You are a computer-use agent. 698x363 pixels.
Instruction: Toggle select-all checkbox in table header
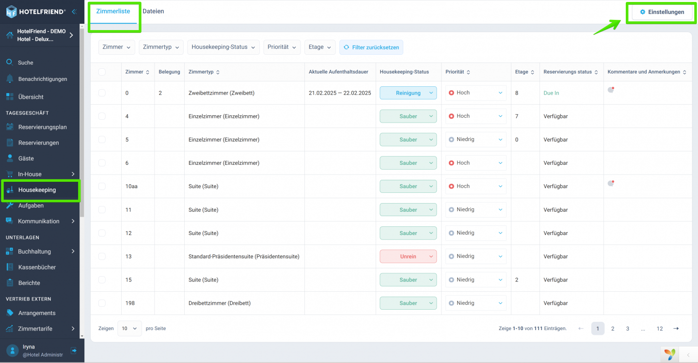pyautogui.click(x=102, y=72)
